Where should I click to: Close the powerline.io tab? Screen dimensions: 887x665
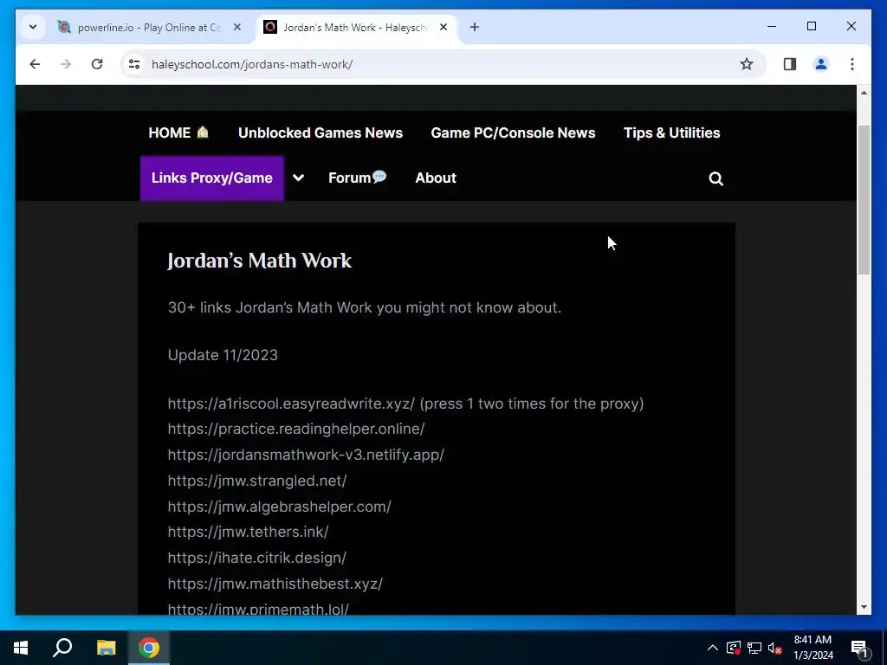coord(237,27)
